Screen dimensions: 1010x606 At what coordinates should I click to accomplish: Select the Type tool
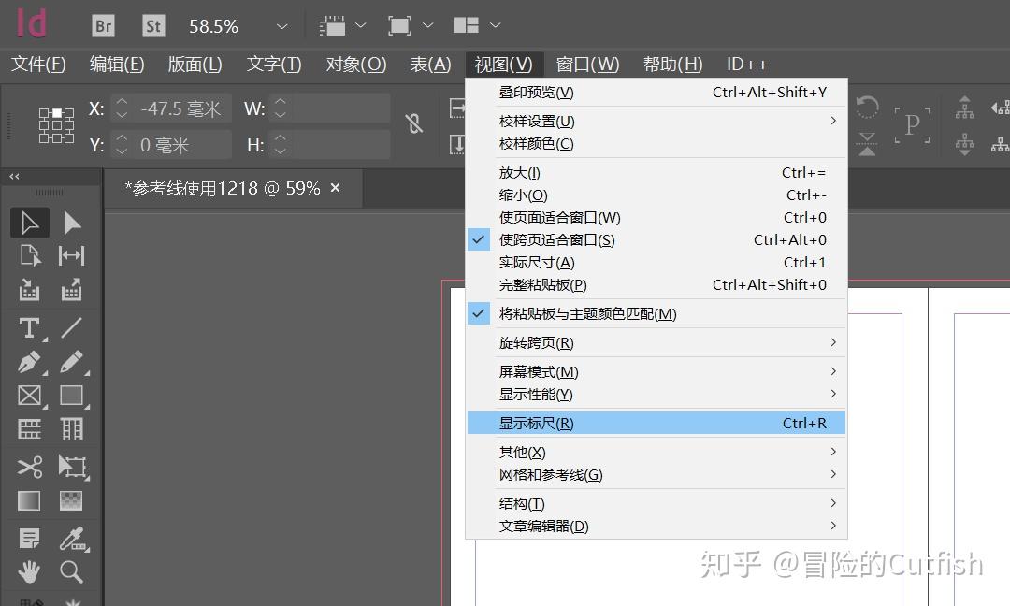click(29, 327)
